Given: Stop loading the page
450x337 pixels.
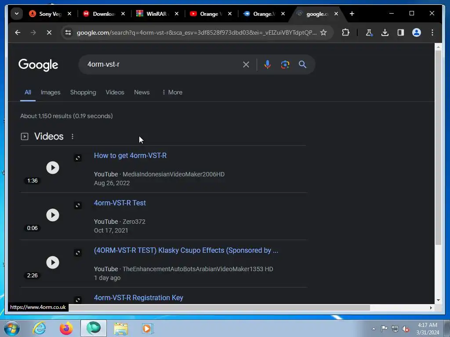Looking at the screenshot, I should tap(49, 32).
